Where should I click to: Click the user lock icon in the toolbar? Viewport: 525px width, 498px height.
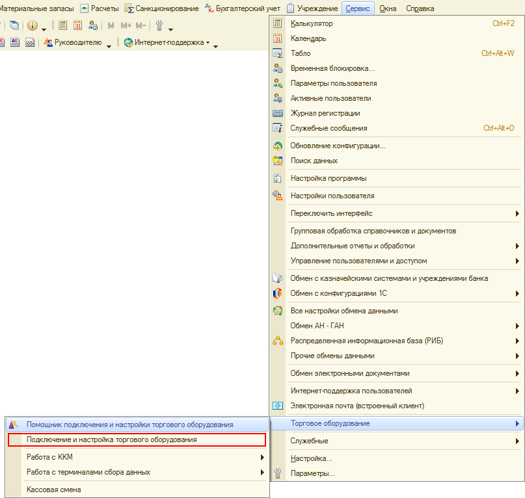click(x=93, y=26)
